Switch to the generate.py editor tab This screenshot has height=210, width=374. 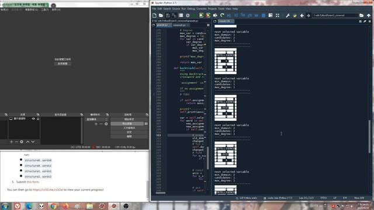(x=164, y=25)
